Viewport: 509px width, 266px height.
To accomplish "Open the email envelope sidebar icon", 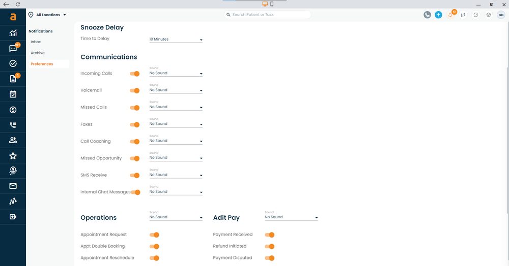I will tap(13, 186).
